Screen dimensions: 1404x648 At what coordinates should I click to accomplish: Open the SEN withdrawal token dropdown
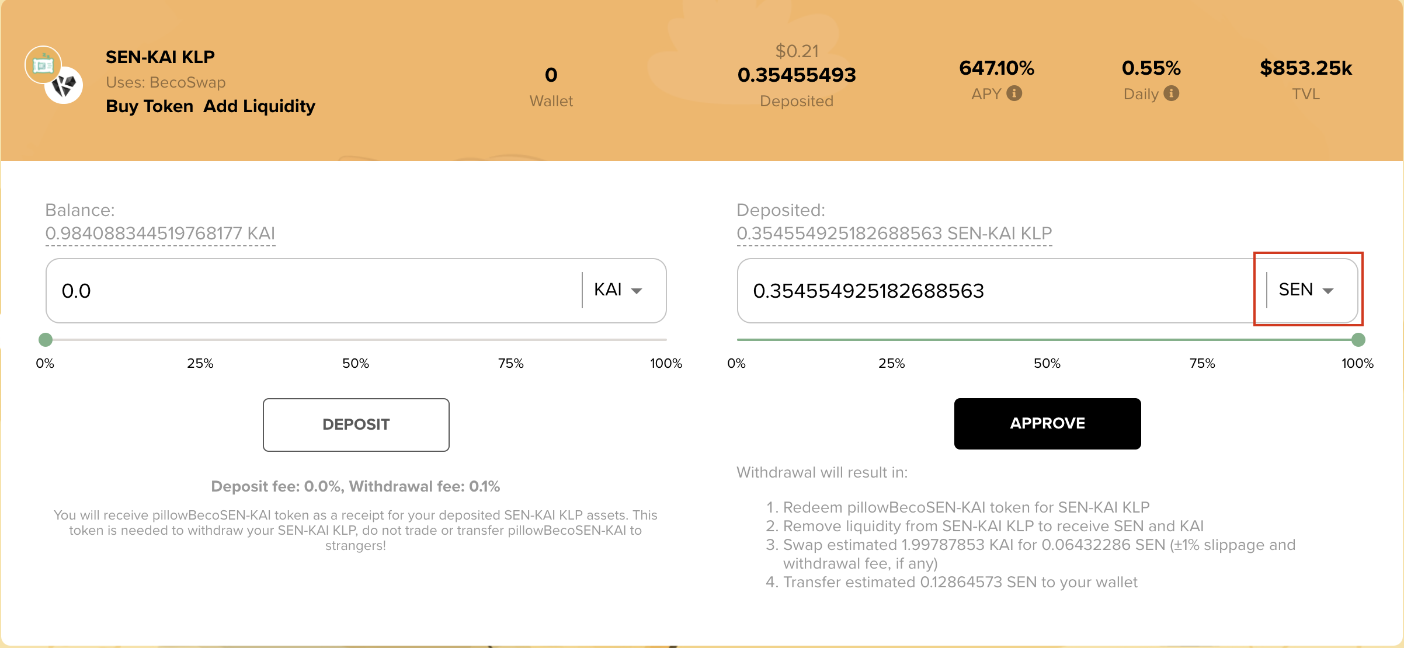[x=1306, y=290]
